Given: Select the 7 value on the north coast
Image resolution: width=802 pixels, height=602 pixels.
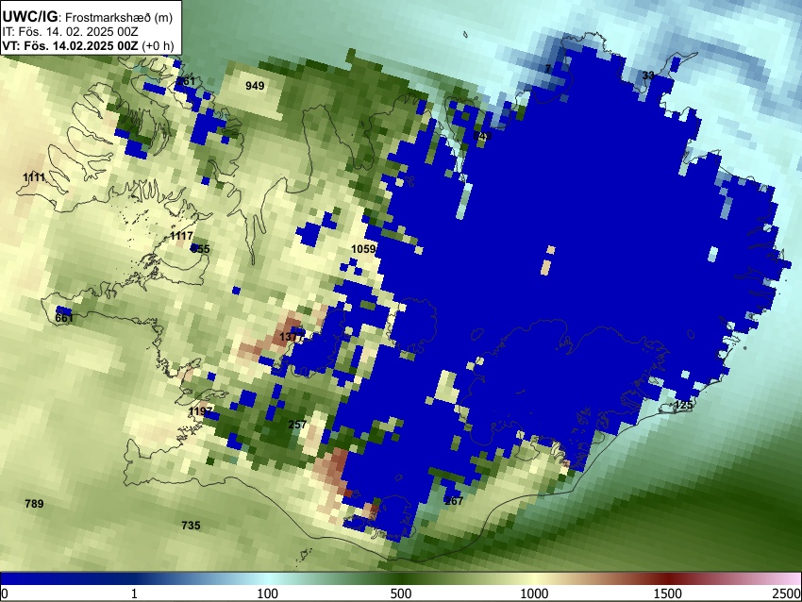Looking at the screenshot, I should (548, 69).
